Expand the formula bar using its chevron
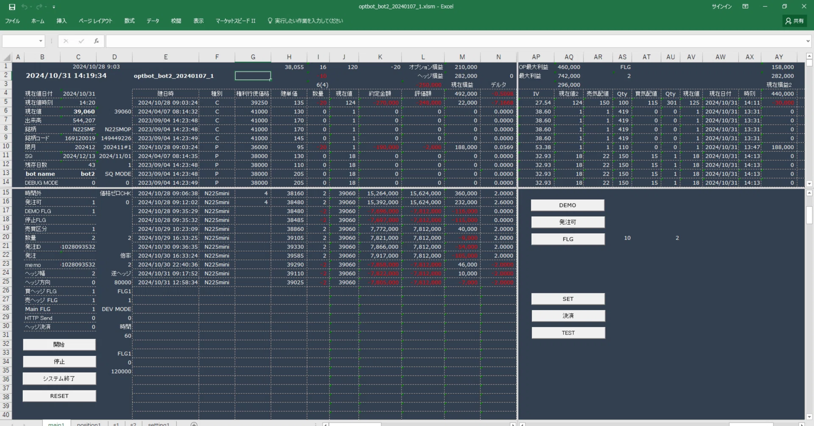 click(x=808, y=41)
